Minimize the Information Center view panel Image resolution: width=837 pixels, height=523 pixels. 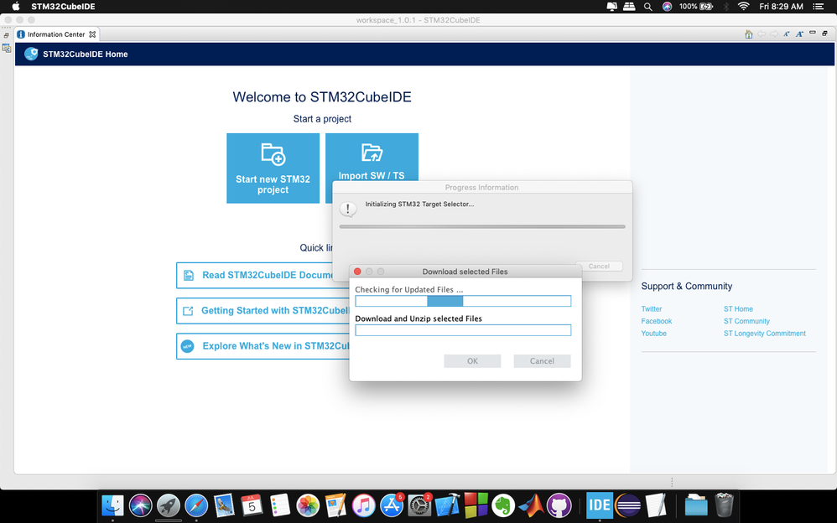pos(813,33)
